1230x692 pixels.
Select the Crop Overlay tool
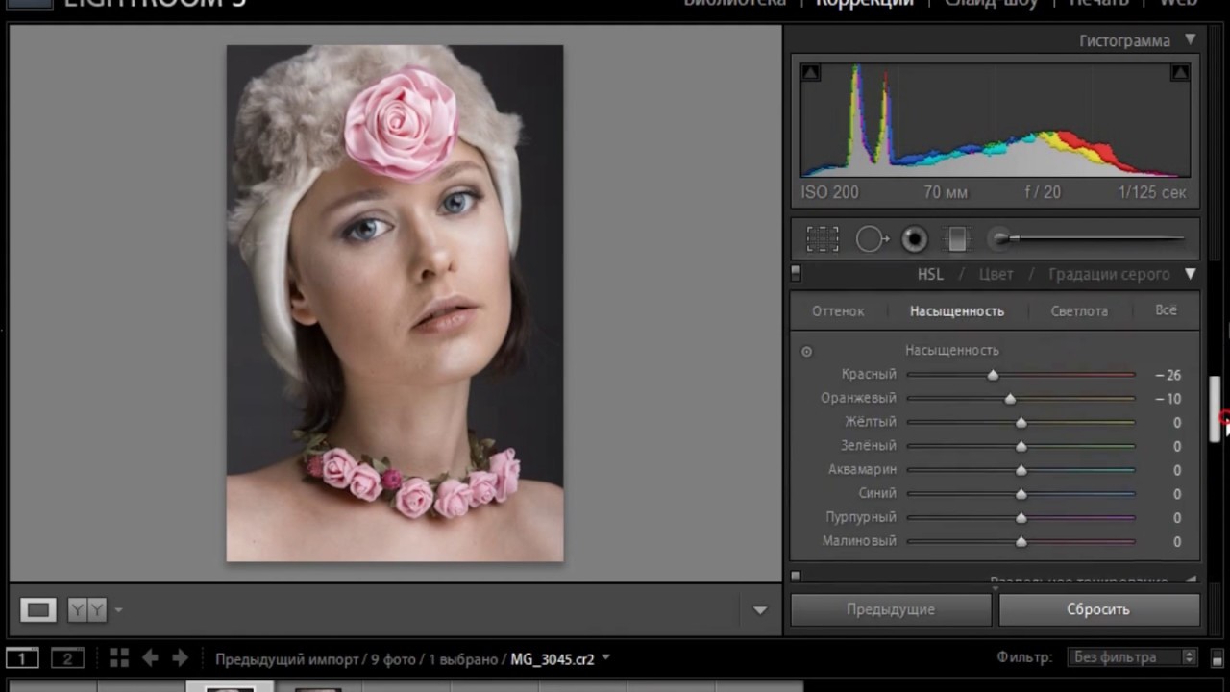823,238
